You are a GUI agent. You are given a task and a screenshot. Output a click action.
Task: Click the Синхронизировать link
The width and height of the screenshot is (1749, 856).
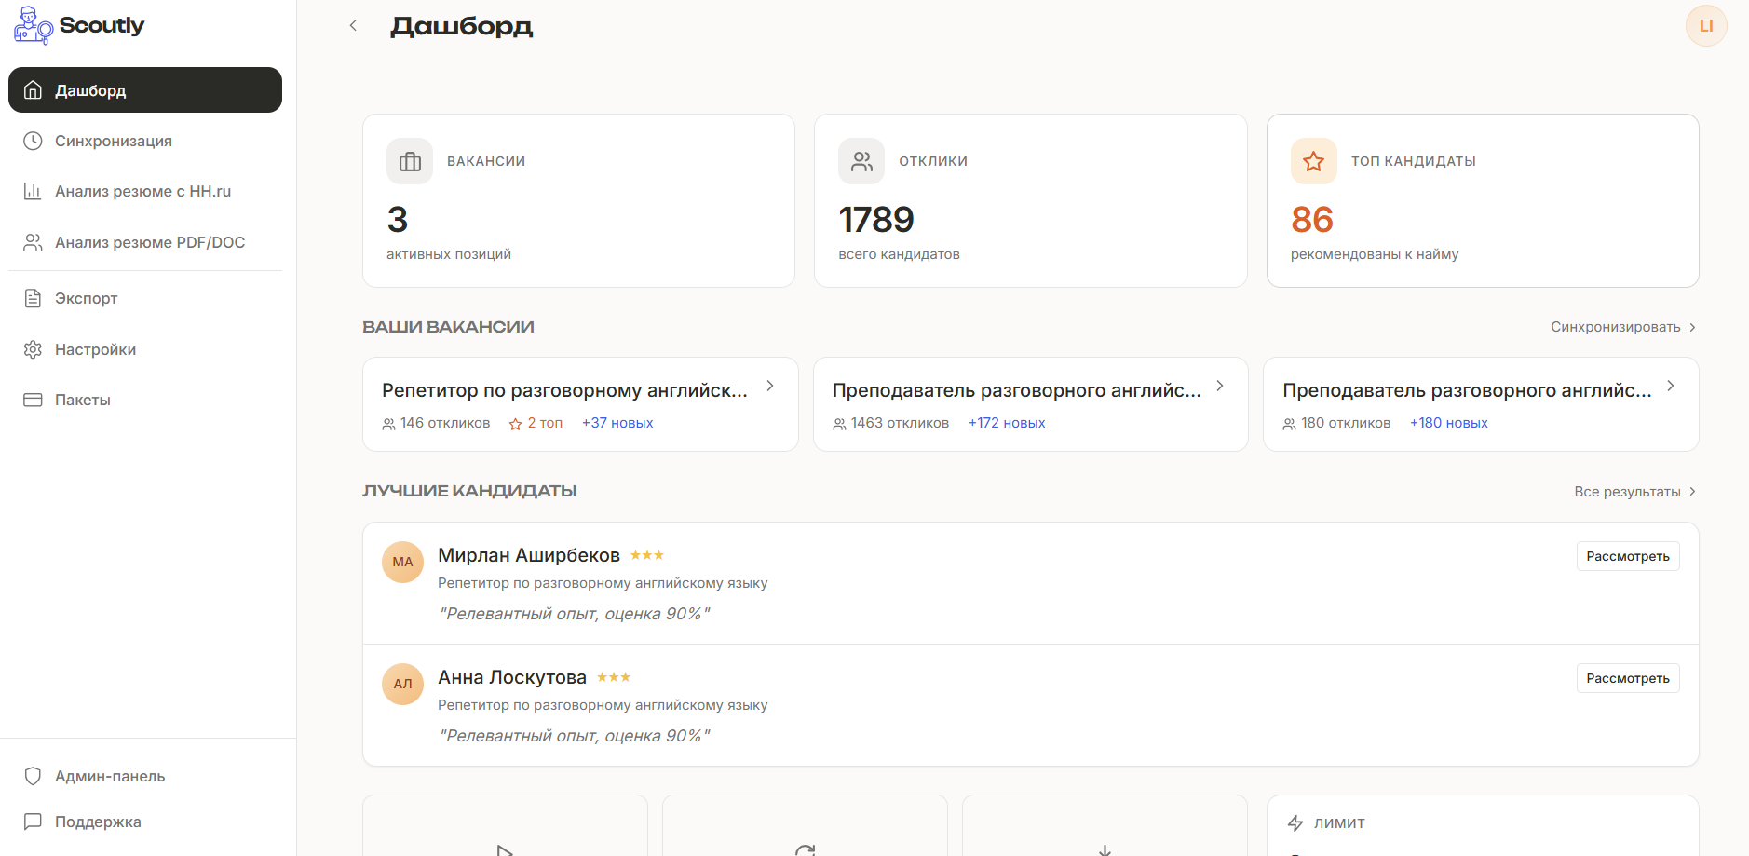pos(1622,328)
